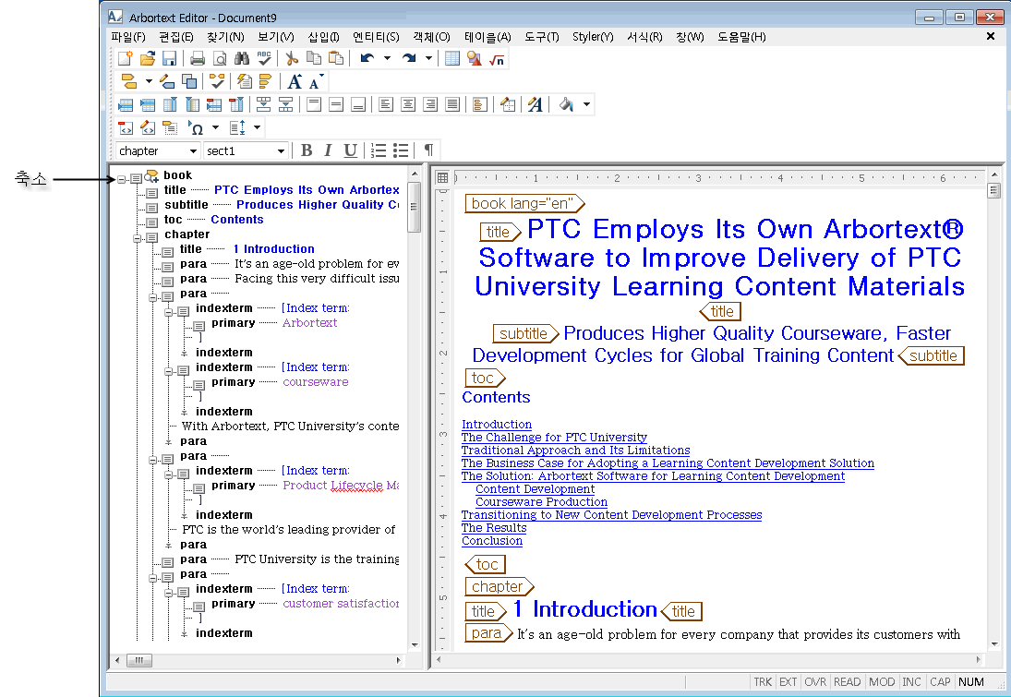This screenshot has width=1011, height=697.
Task: Open The Challenge for PTC University link
Action: click(x=554, y=438)
